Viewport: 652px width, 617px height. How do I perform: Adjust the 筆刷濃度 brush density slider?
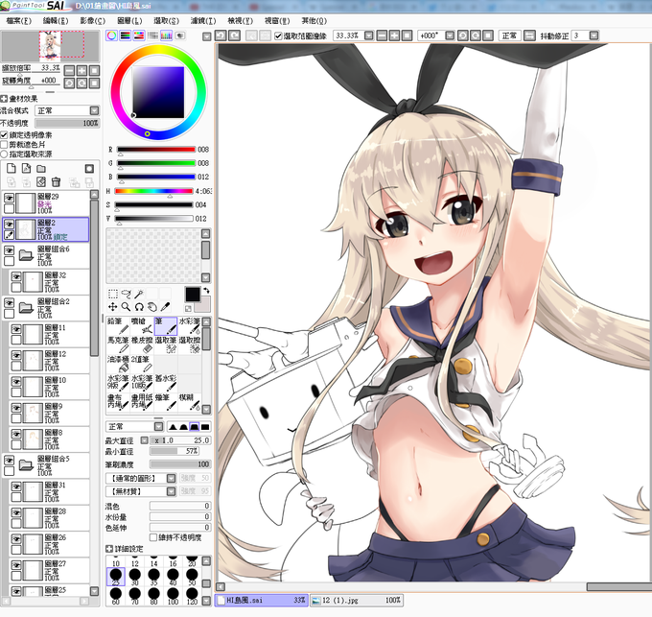180,464
